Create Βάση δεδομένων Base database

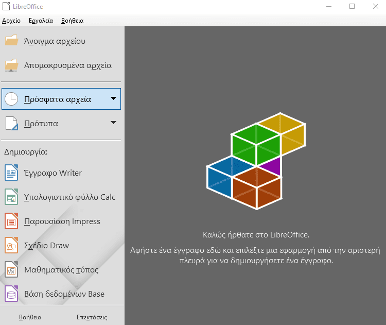[x=61, y=294]
